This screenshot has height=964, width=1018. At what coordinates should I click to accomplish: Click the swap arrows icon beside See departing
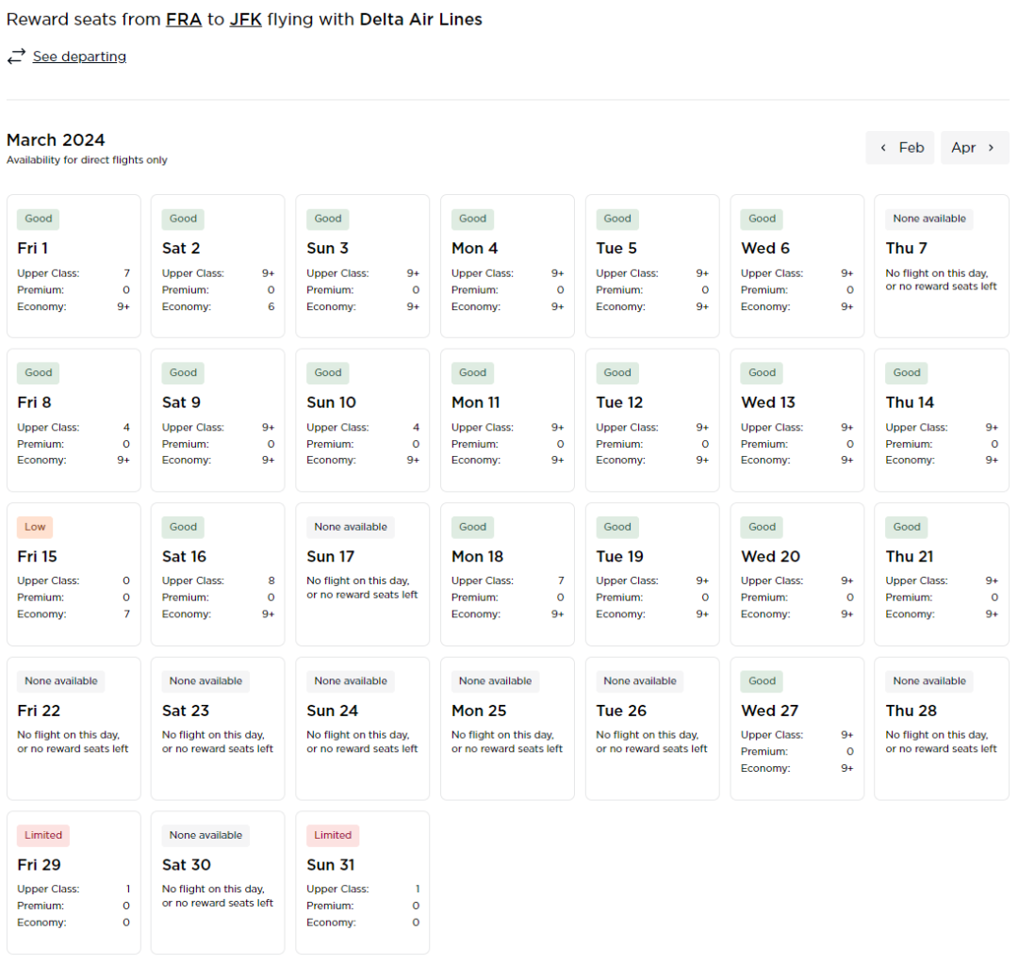16,57
